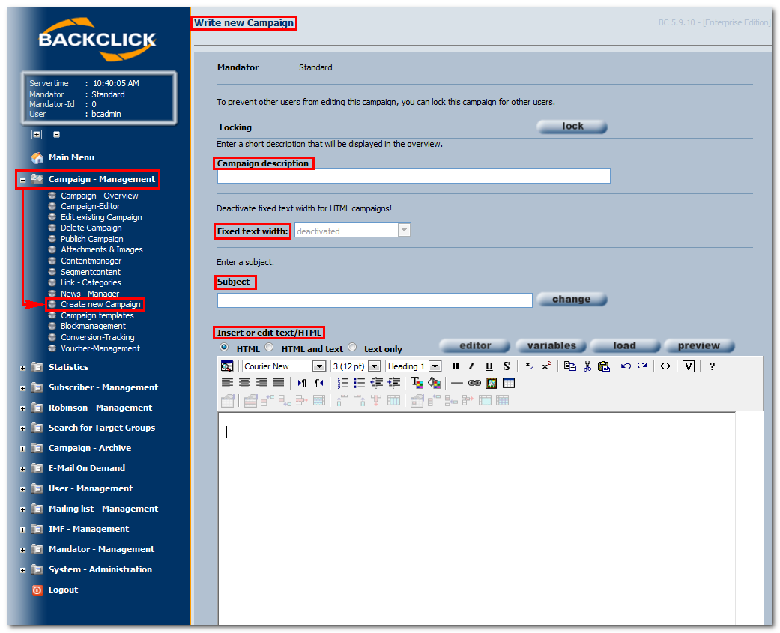This screenshot has height=633, width=780.
Task: Open the background fill color icon
Action: click(435, 383)
